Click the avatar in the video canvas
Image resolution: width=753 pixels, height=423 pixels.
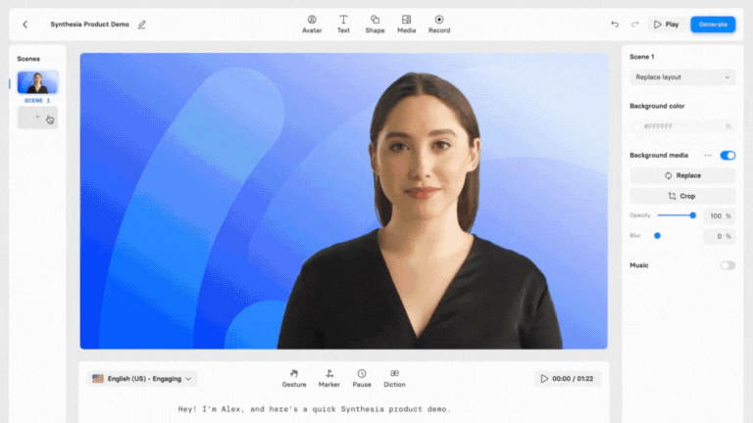click(x=421, y=211)
